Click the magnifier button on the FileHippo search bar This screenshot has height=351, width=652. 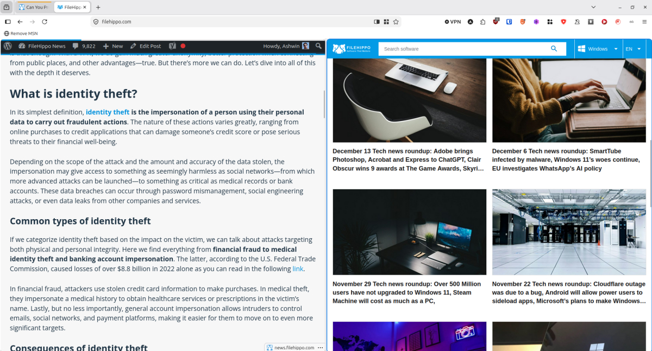(554, 48)
